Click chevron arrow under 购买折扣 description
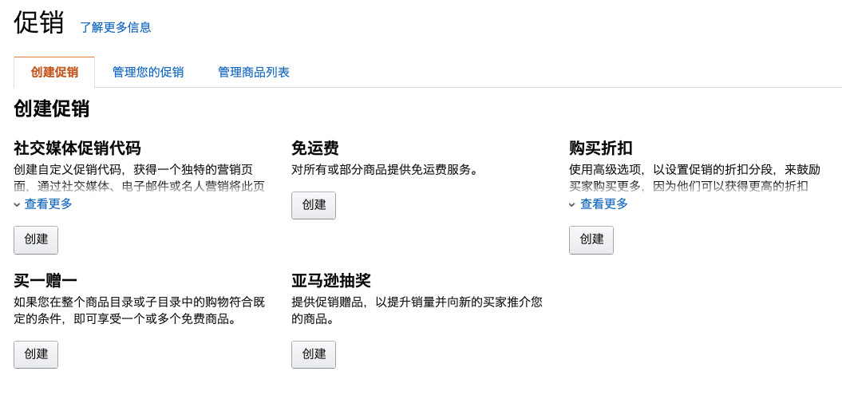Viewport: 842px width, 399px height. coord(572,204)
